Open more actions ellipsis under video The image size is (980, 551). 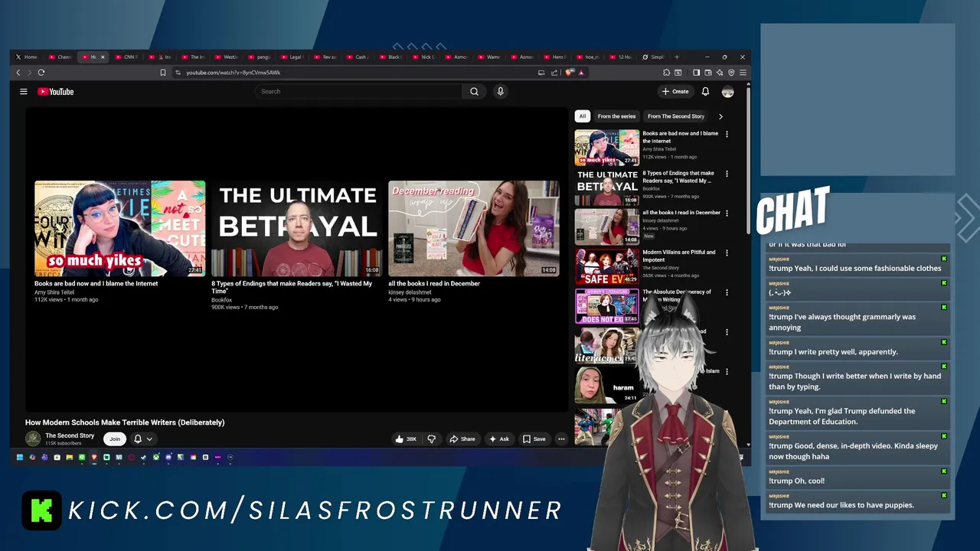[x=561, y=439]
